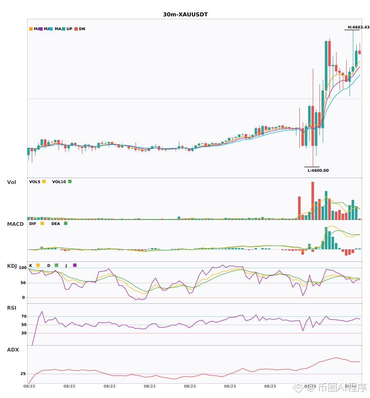Image resolution: width=370 pixels, height=398 pixels.
Task: Click the DIF yellow legend swatch
Action: click(42, 223)
